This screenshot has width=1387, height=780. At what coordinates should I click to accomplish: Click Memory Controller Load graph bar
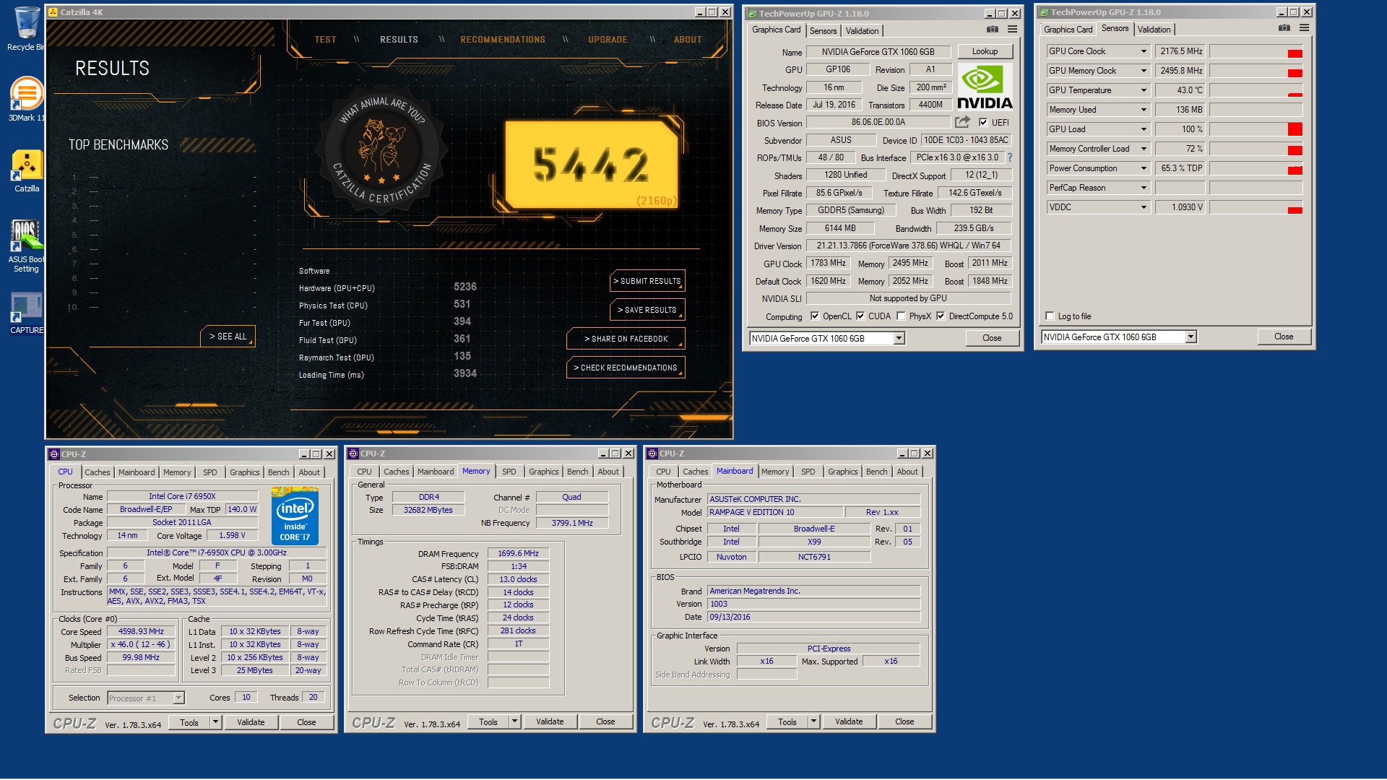pos(1256,149)
